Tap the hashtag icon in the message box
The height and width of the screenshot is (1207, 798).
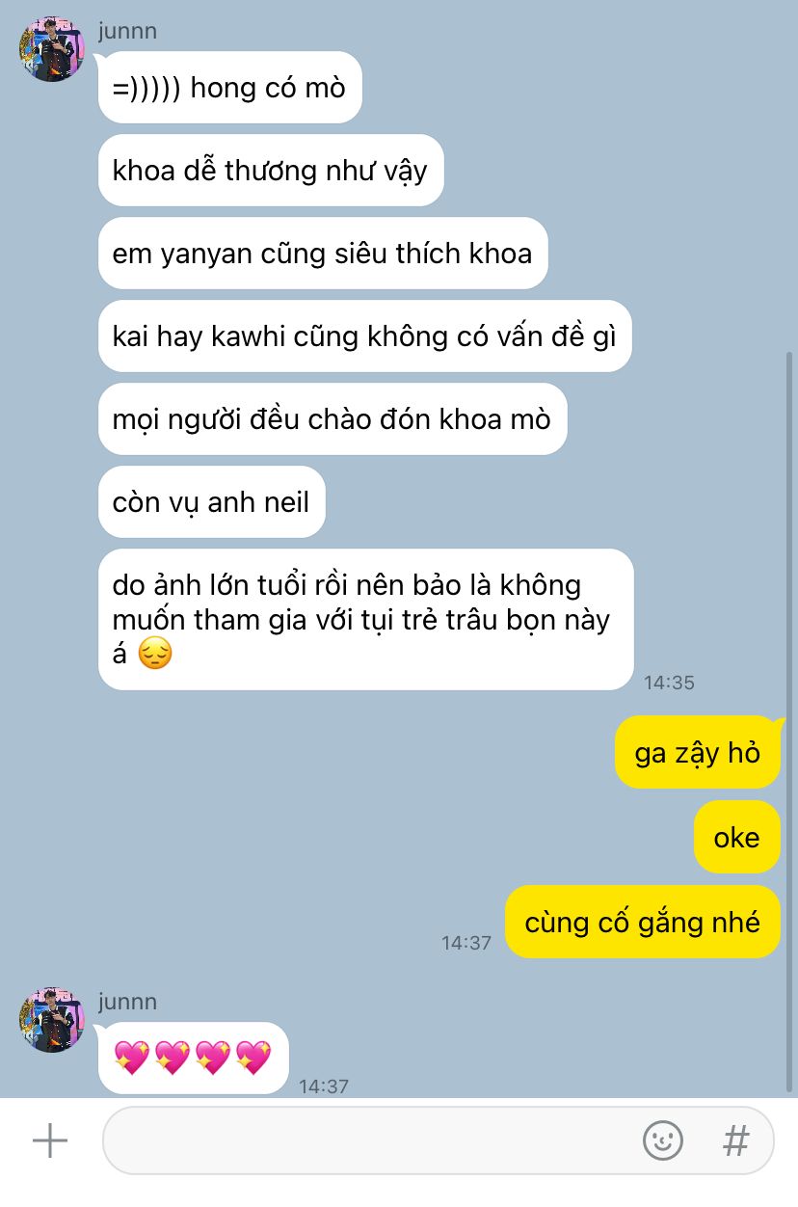click(x=736, y=1141)
